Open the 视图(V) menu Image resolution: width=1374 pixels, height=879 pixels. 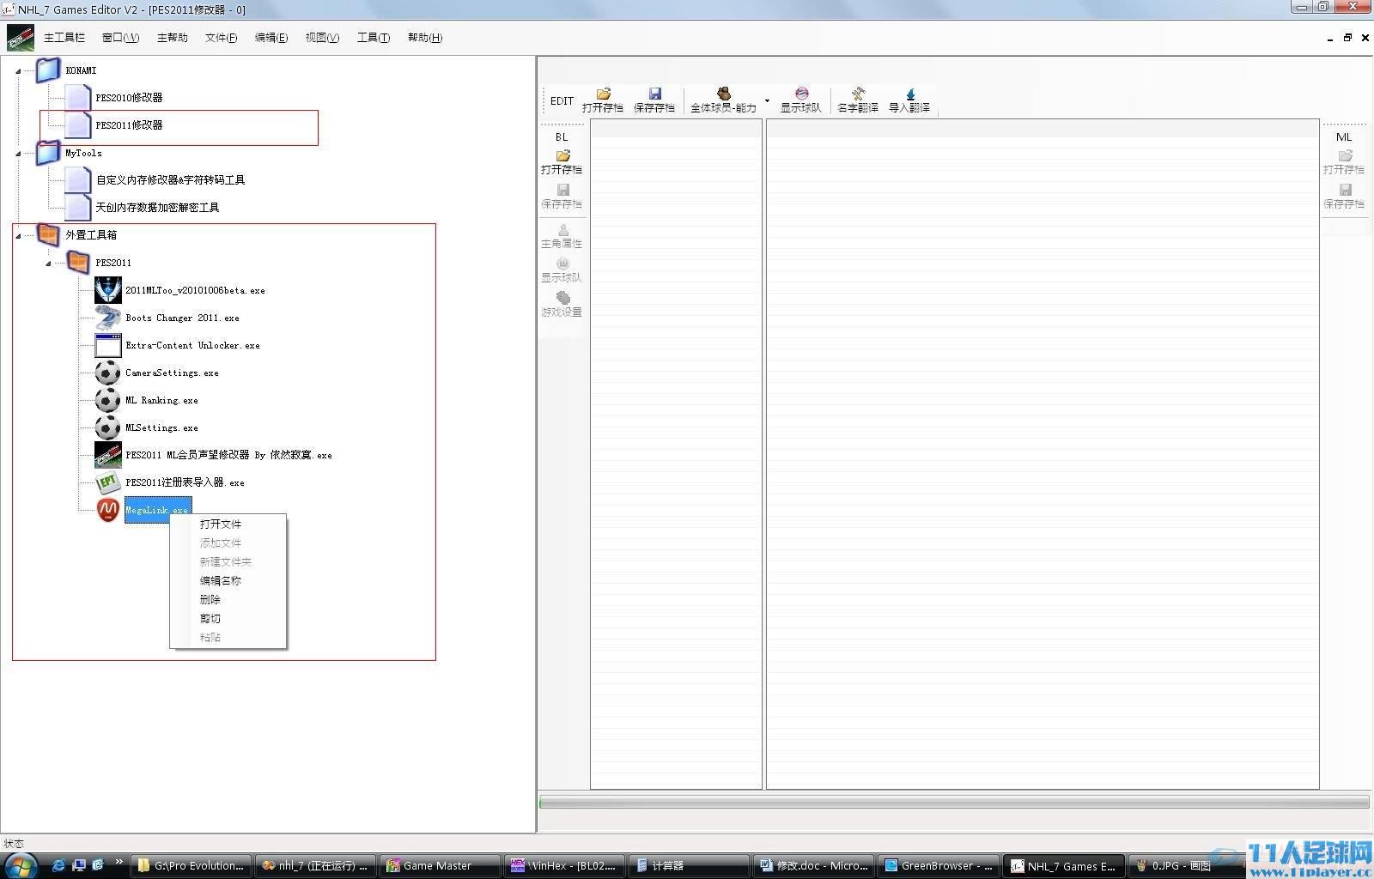tap(322, 38)
